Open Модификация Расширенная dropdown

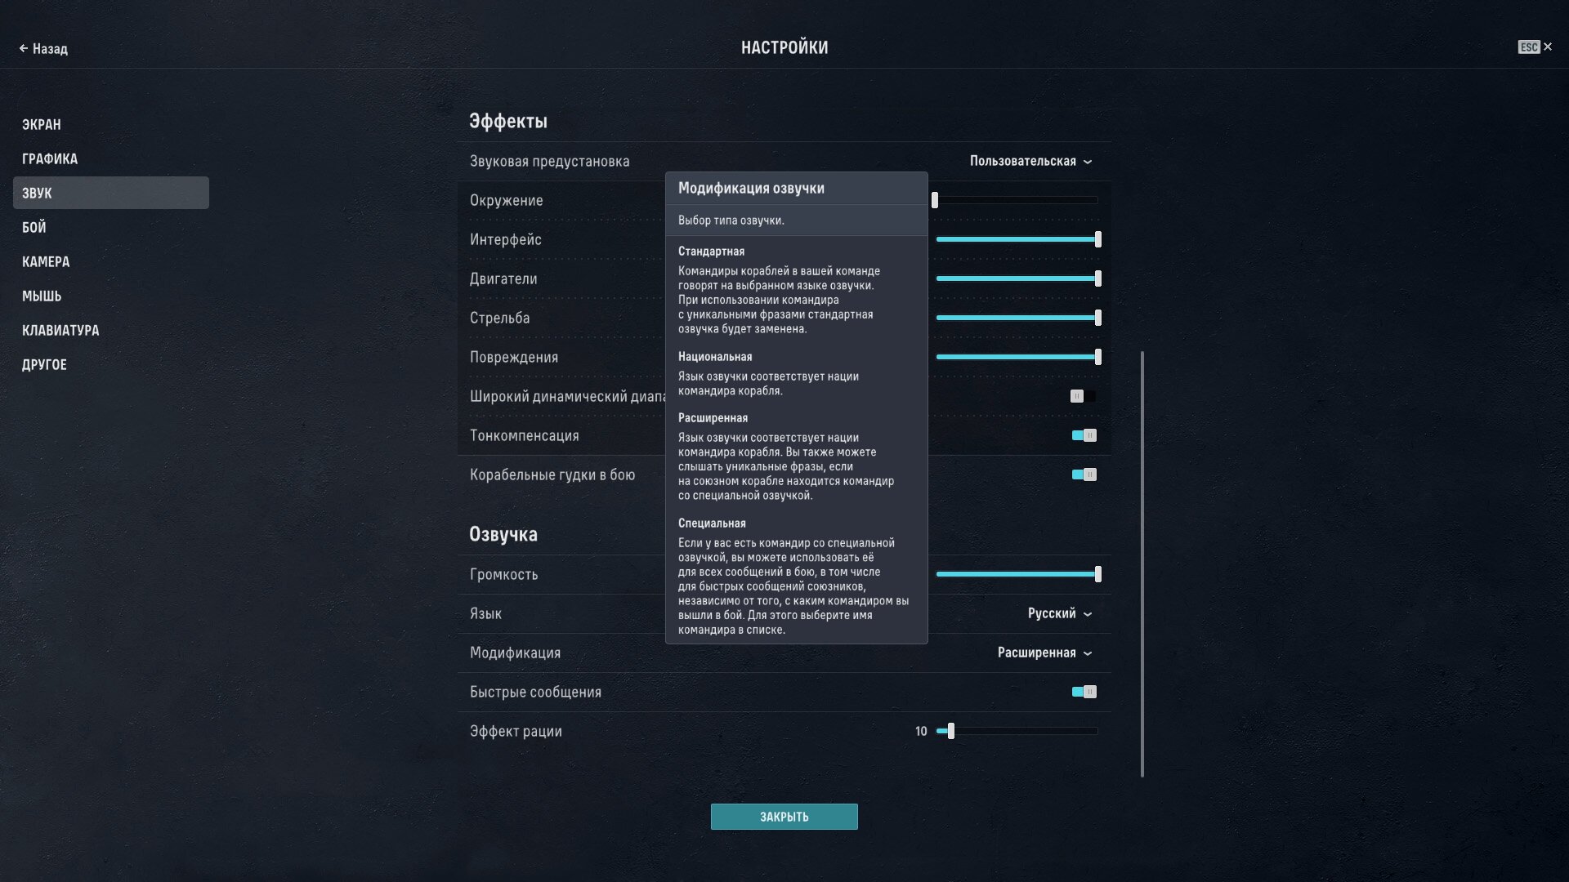(x=1044, y=653)
